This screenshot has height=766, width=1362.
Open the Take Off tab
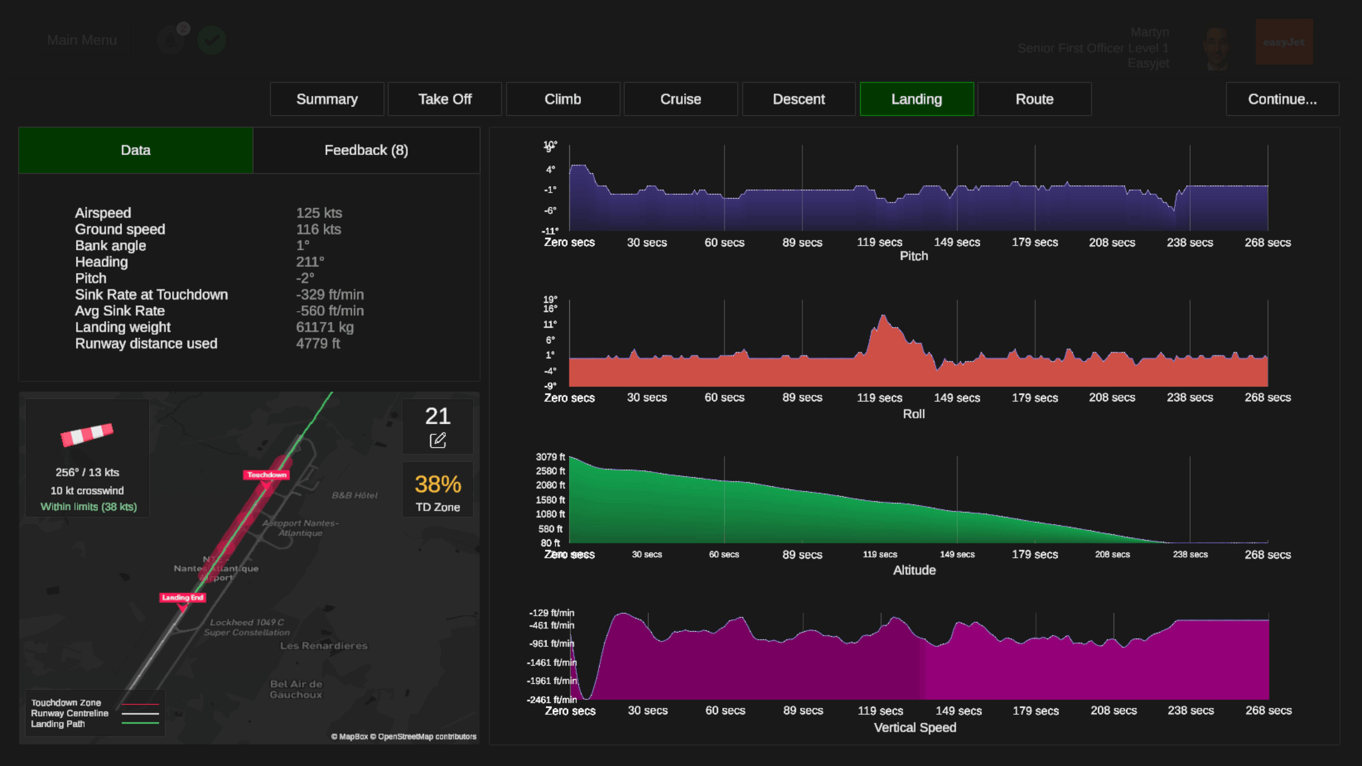(445, 99)
